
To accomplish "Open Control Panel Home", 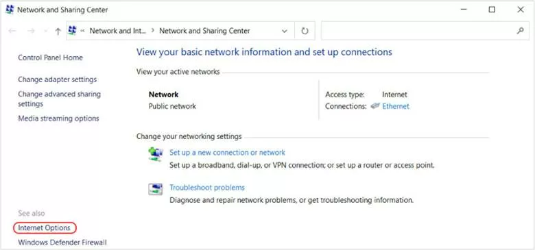I will pos(50,58).
